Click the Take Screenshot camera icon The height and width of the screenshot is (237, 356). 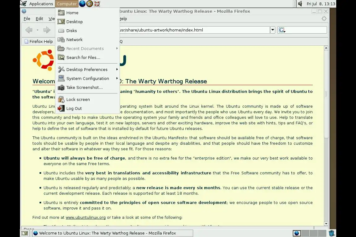tap(61, 87)
